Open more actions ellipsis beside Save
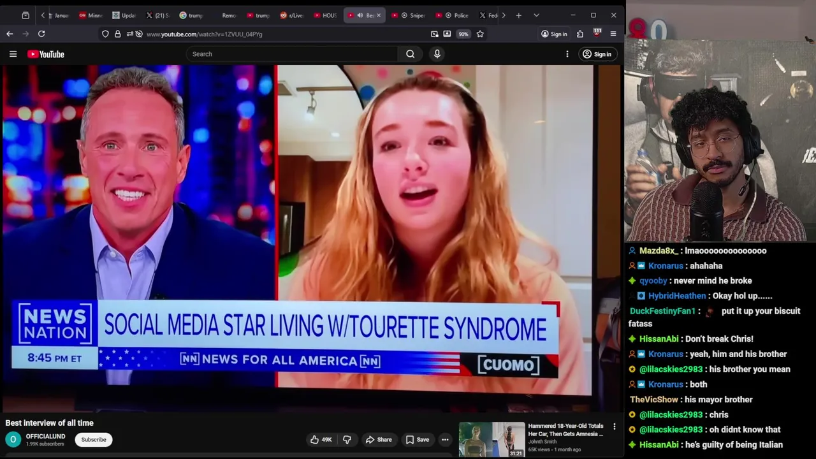 (x=445, y=440)
